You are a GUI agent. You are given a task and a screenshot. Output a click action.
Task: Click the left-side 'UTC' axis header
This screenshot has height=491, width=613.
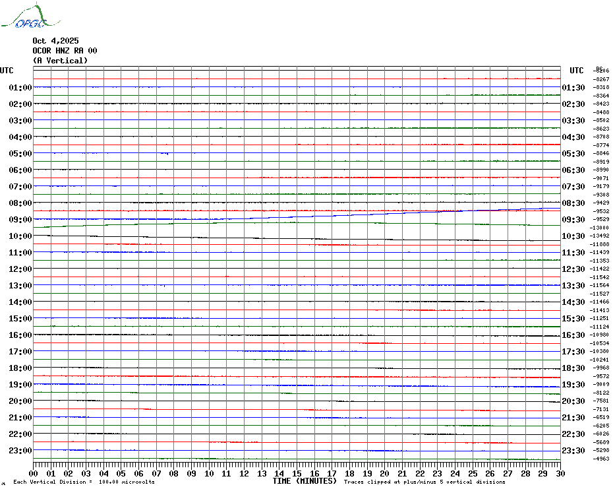(x=7, y=71)
